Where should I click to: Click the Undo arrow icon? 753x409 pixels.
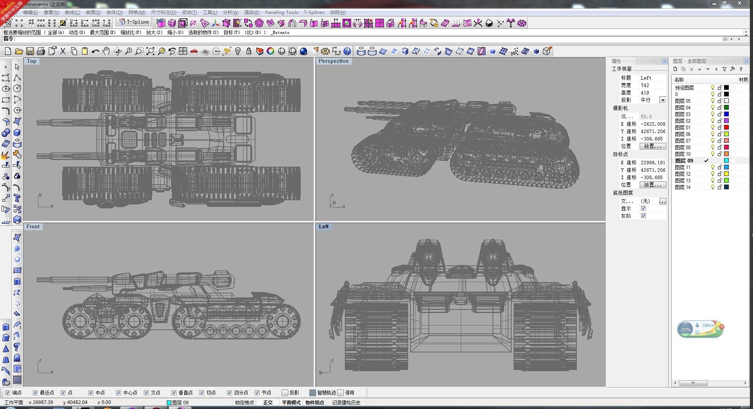tap(95, 51)
